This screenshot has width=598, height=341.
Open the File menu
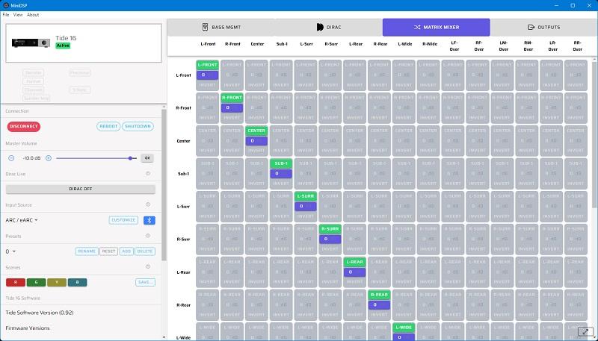[6, 15]
